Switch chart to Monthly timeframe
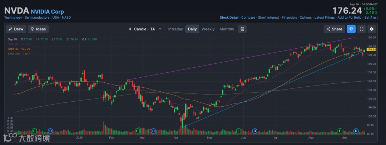 [227, 29]
